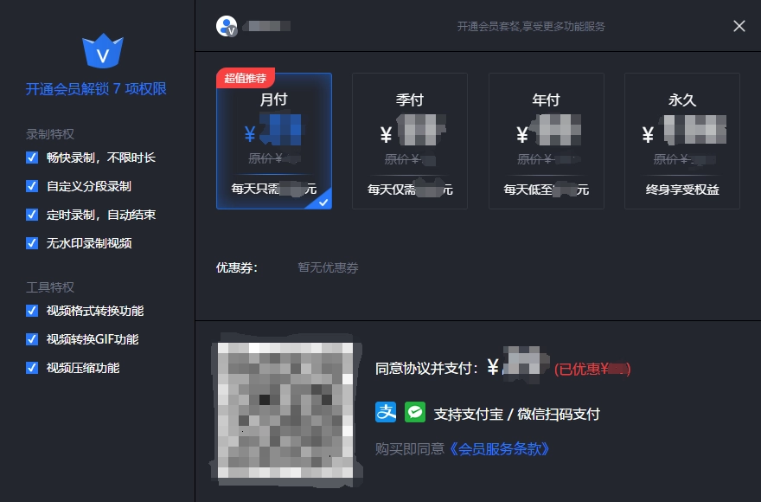Open the 《会员服务条款》 link
Image resolution: width=761 pixels, height=502 pixels.
[500, 448]
